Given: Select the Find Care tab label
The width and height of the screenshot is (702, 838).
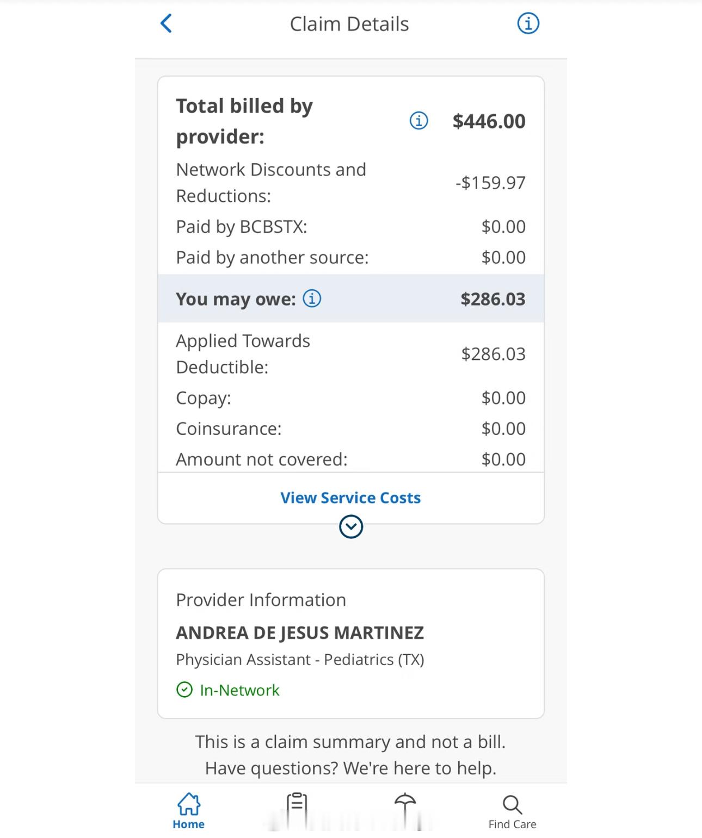Looking at the screenshot, I should tap(512, 824).
